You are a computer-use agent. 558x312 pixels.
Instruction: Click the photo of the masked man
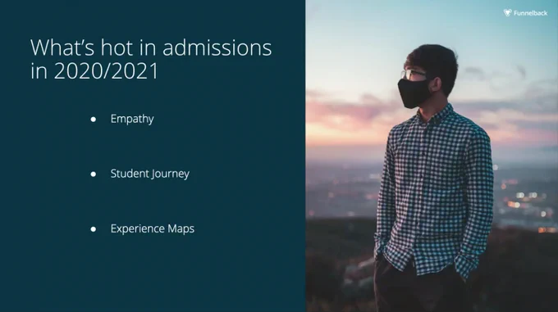432,156
